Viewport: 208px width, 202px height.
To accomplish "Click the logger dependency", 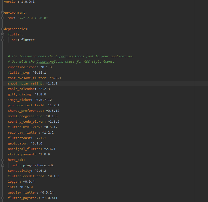I will point(21,182).
